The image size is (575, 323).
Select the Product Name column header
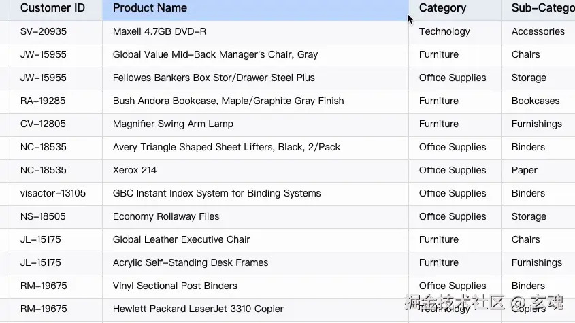click(x=255, y=9)
